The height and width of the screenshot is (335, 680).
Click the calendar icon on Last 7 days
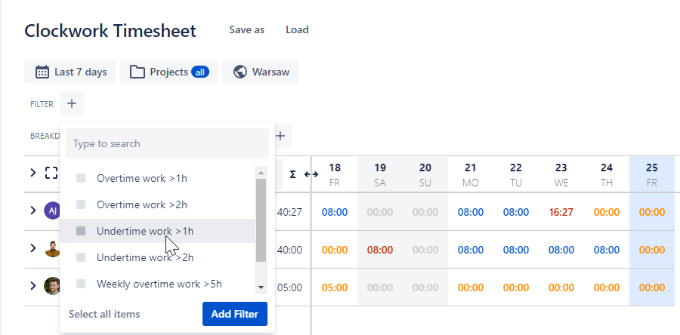pyautogui.click(x=42, y=72)
